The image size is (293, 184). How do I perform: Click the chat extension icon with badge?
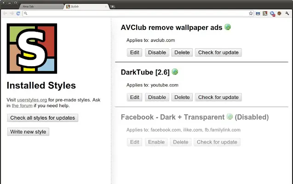point(272,14)
